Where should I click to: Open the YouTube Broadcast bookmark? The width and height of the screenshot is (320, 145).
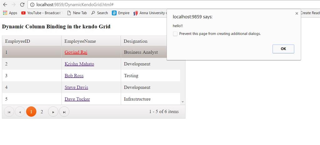[x=41, y=13]
